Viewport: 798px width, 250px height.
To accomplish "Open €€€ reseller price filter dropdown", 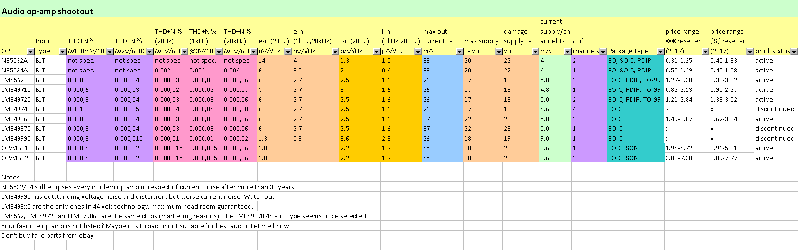I will [705, 52].
